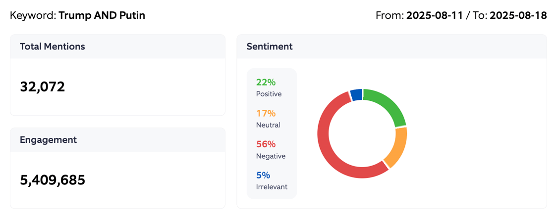This screenshot has width=555, height=219.
Task: Click the Sentiment panel header
Action: tap(270, 46)
